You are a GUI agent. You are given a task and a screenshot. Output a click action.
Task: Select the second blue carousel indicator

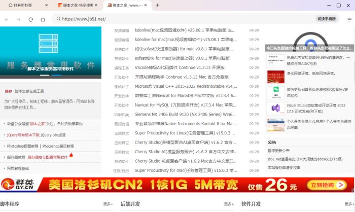57,75
